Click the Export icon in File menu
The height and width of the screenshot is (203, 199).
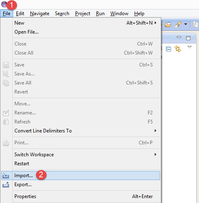[6, 185]
